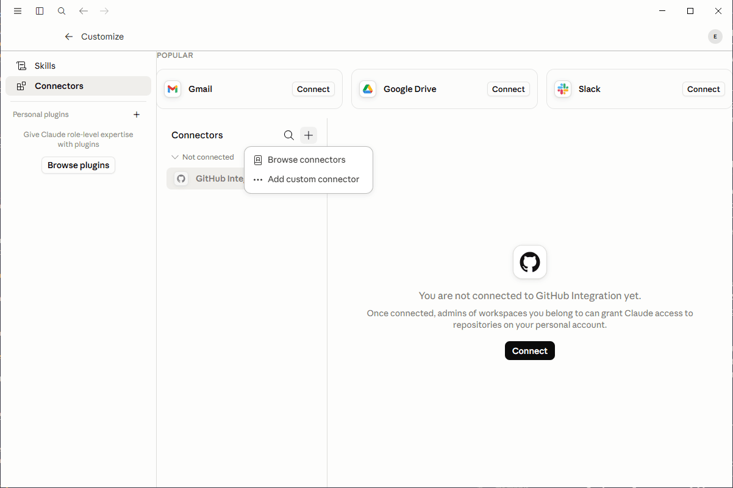Click the large GitHub logo icon
This screenshot has height=488, width=733.
pos(530,262)
